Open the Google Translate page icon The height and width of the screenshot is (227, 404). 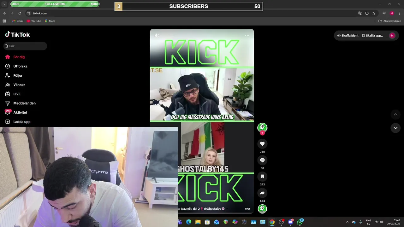coord(360,13)
